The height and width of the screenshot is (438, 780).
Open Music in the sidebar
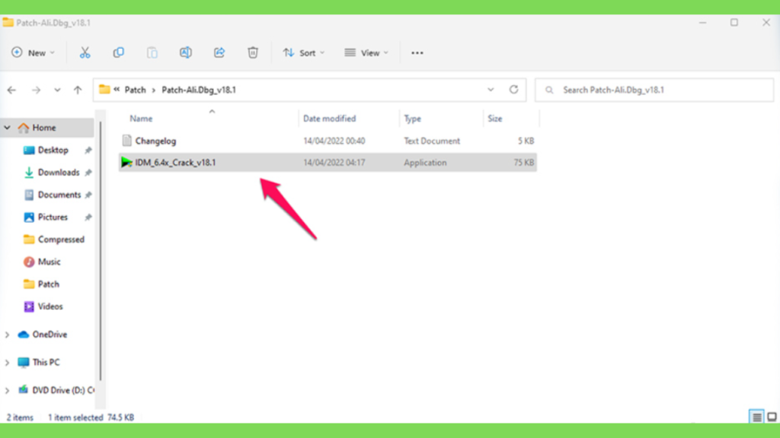coord(49,262)
